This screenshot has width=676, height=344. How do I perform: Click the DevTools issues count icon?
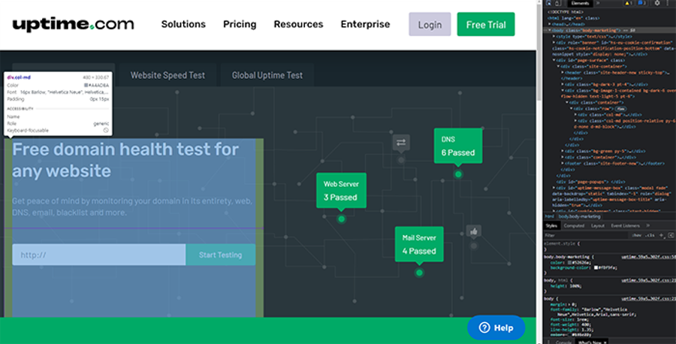click(641, 3)
